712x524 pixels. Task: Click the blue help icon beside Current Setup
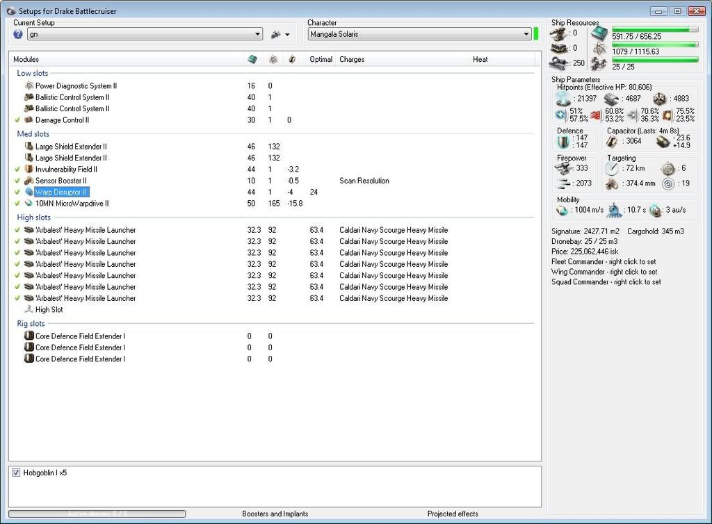tap(18, 34)
